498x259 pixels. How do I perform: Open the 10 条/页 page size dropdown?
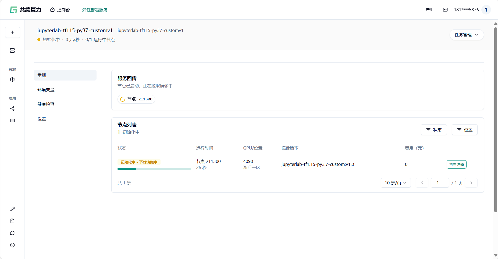click(x=396, y=183)
